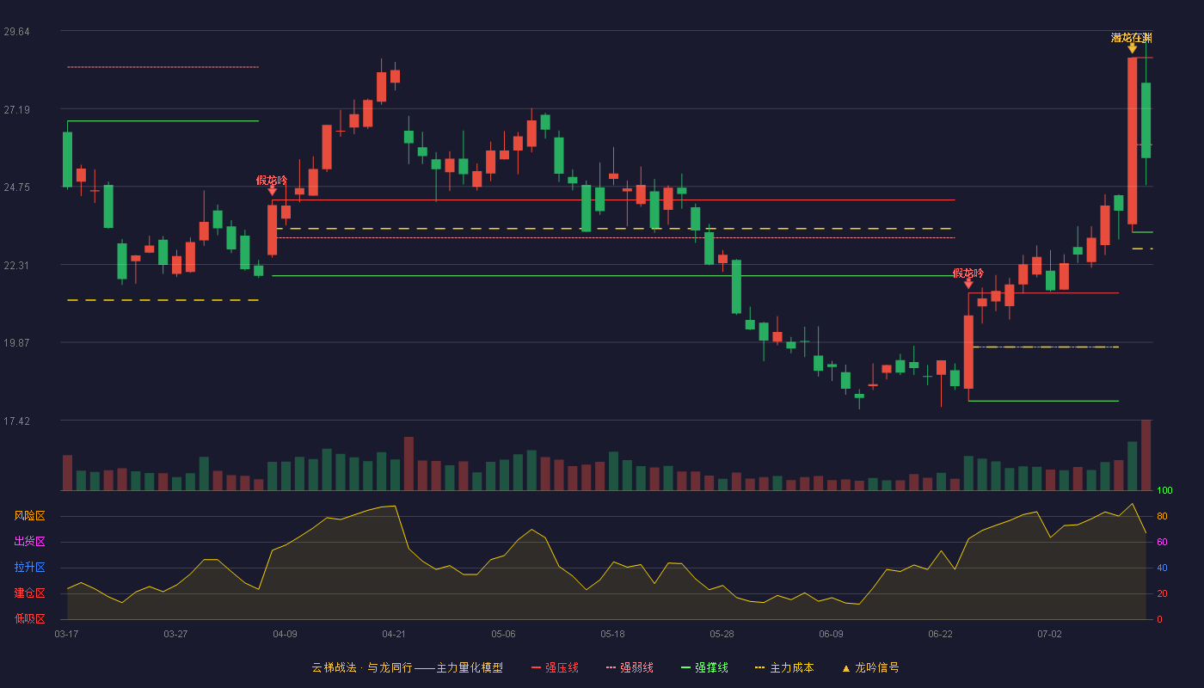
Task: Click the 17.42 price axis label
Action: (x=16, y=421)
